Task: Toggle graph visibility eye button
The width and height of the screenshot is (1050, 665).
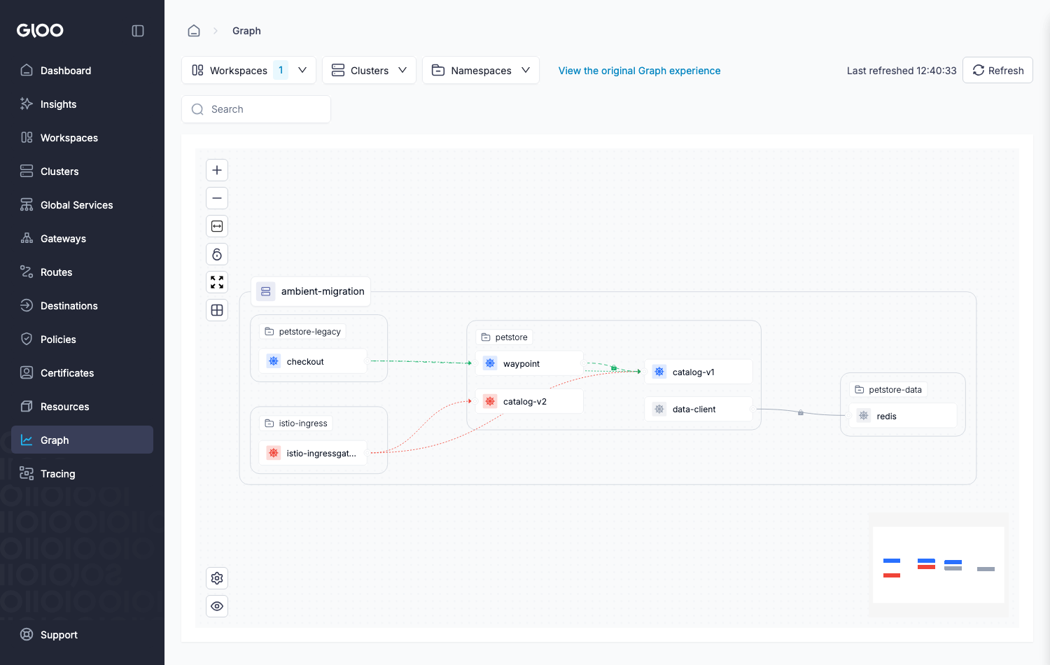Action: point(217,606)
